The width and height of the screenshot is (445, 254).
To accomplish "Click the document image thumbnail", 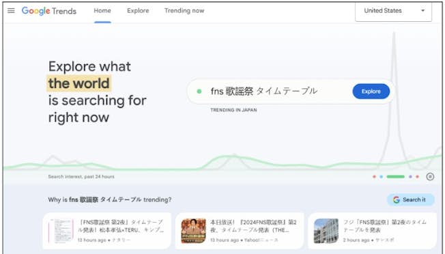I will (61, 231).
